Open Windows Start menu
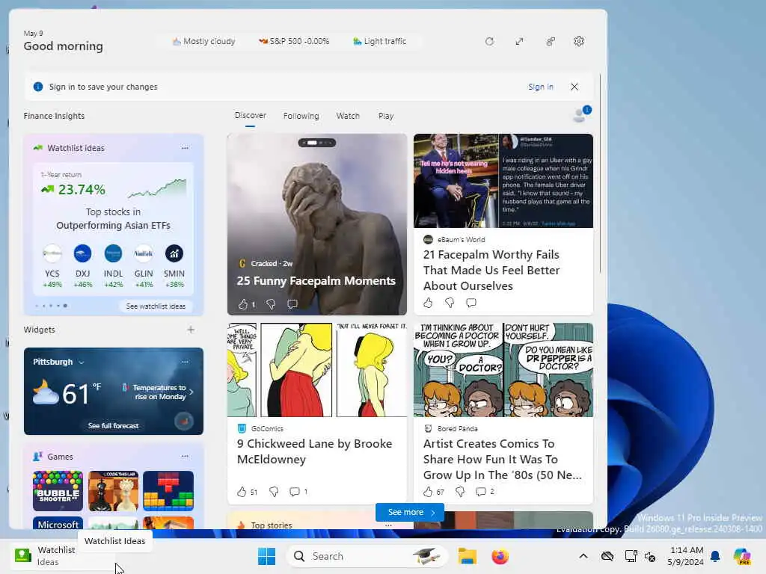766x574 pixels. pyautogui.click(x=267, y=556)
